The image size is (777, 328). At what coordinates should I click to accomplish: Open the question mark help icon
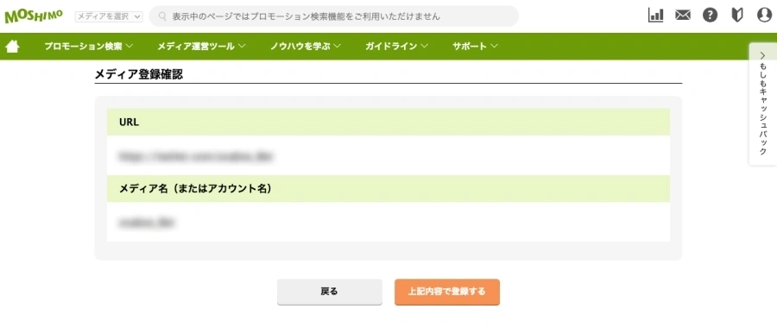pyautogui.click(x=711, y=16)
